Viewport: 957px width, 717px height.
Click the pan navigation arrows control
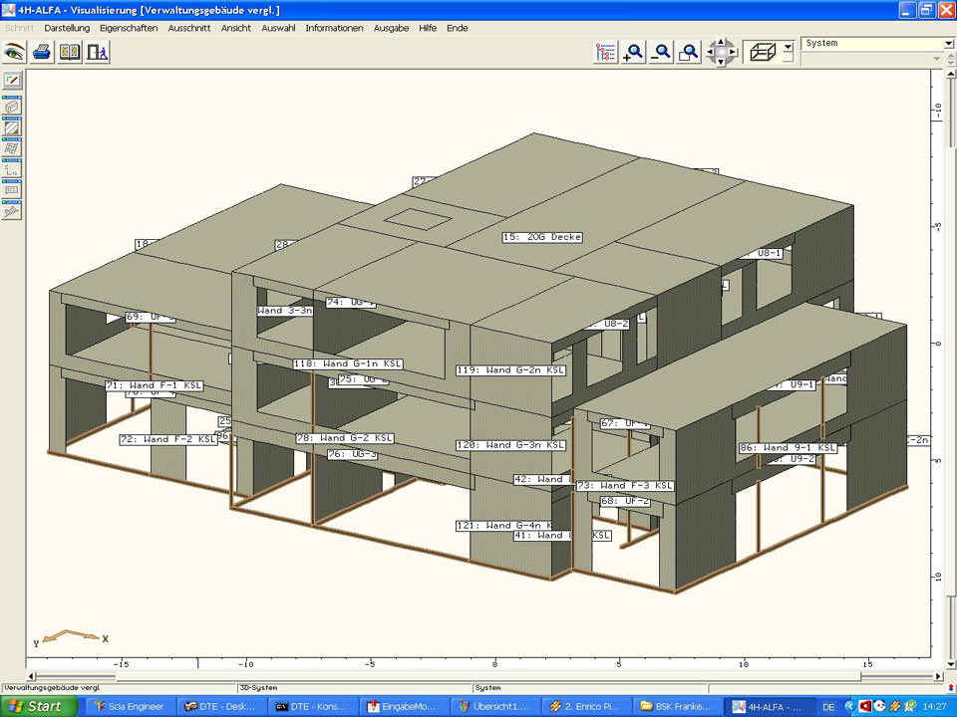722,53
